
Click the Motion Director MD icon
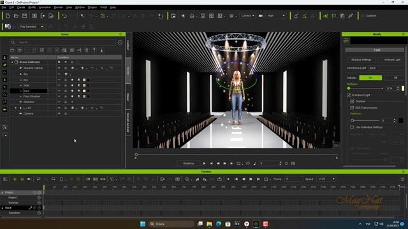8,27
